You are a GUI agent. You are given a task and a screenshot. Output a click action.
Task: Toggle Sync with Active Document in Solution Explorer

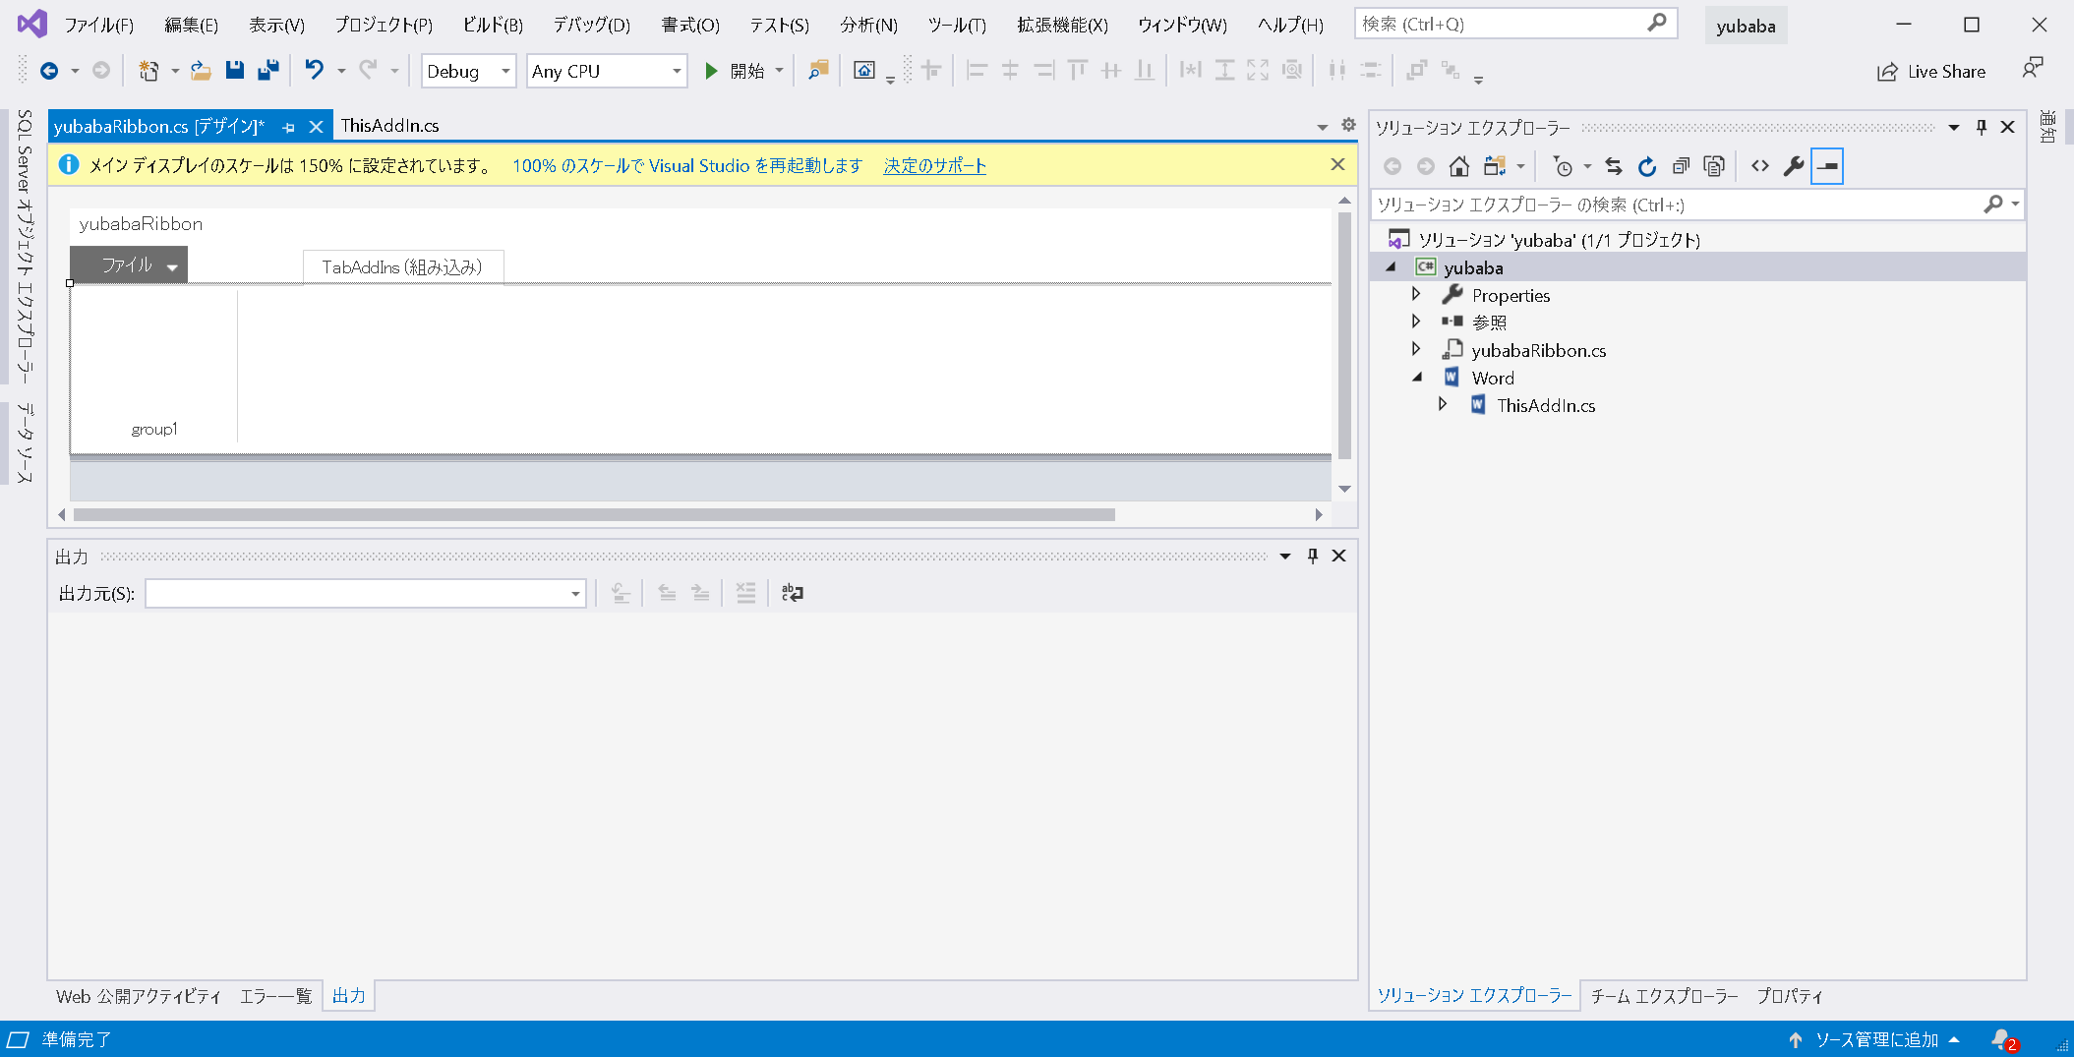pyautogui.click(x=1614, y=166)
